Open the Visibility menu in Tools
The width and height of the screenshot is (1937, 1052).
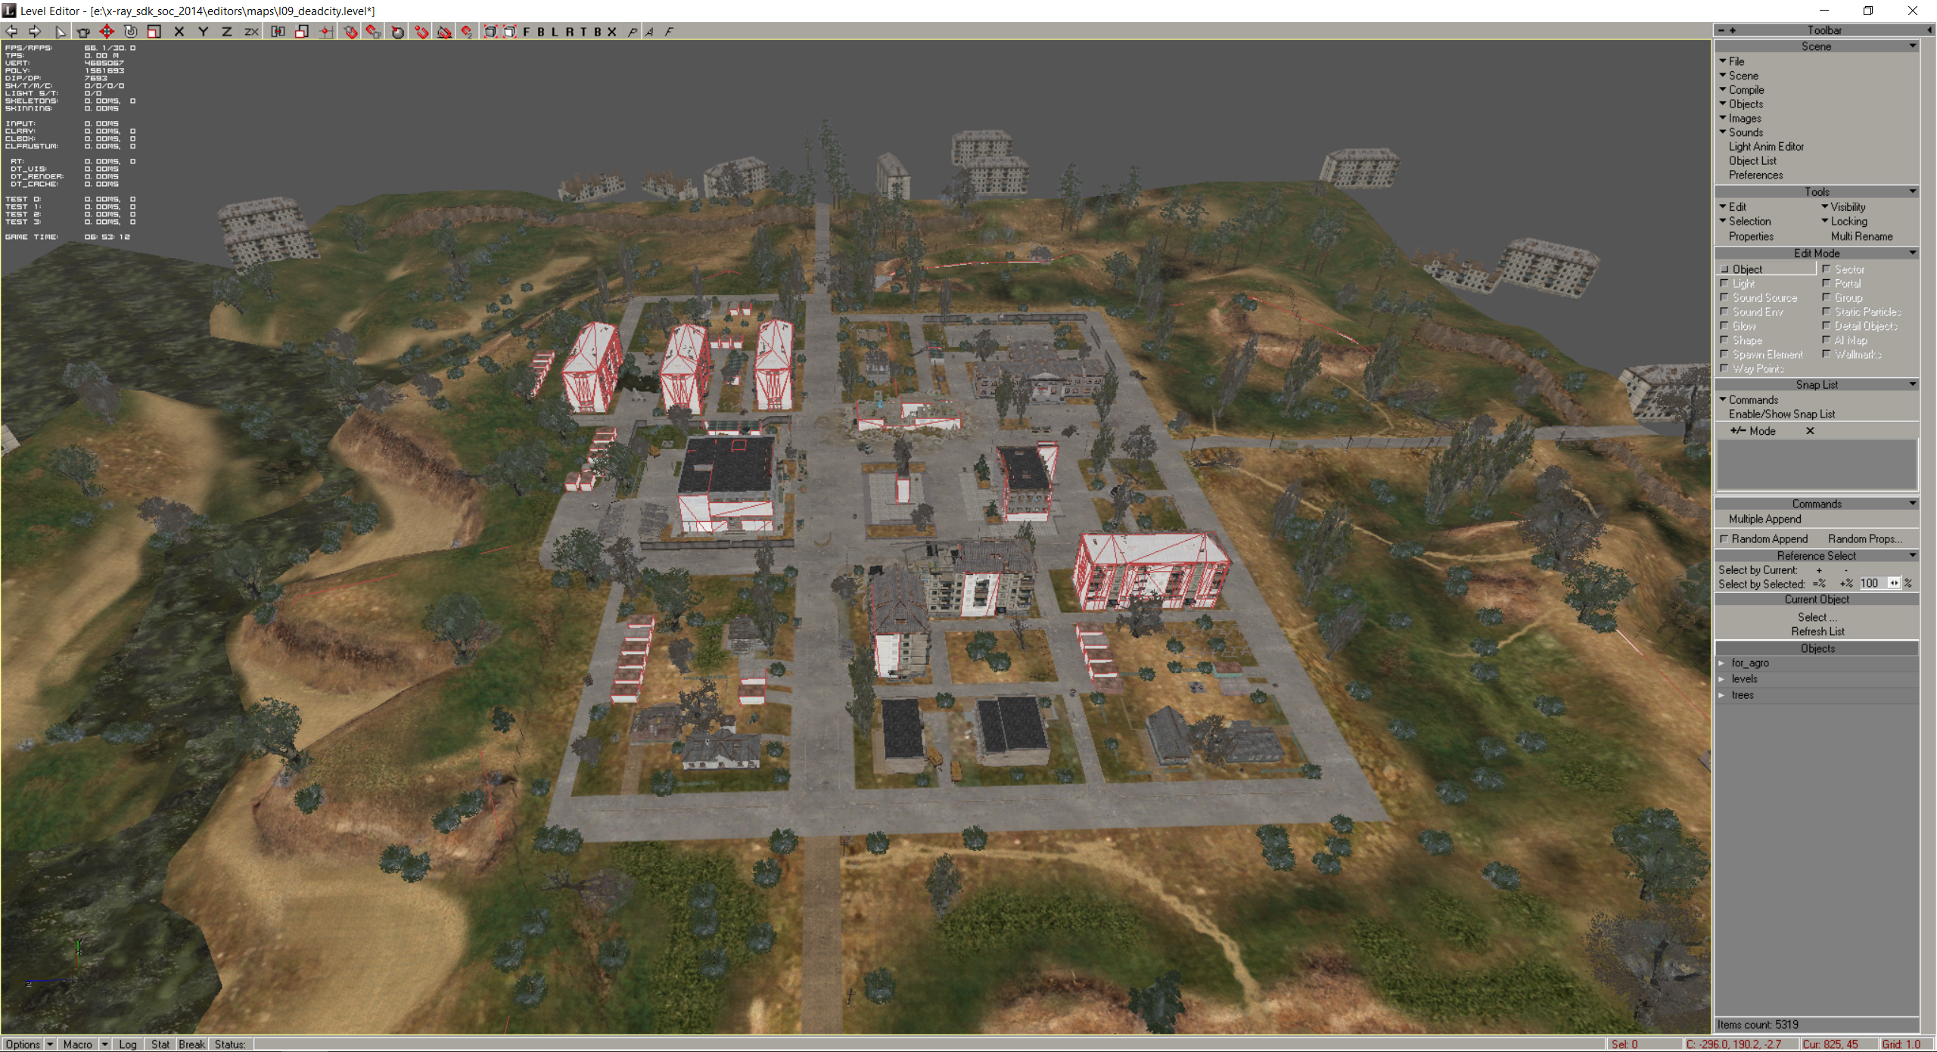pyautogui.click(x=1842, y=207)
